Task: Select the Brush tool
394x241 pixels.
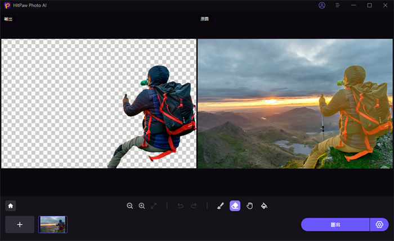Action: [x=220, y=206]
